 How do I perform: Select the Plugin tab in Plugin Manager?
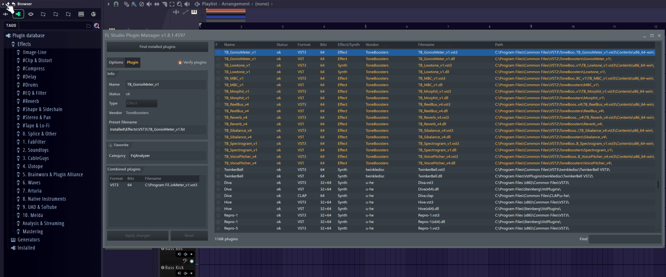pyautogui.click(x=132, y=62)
